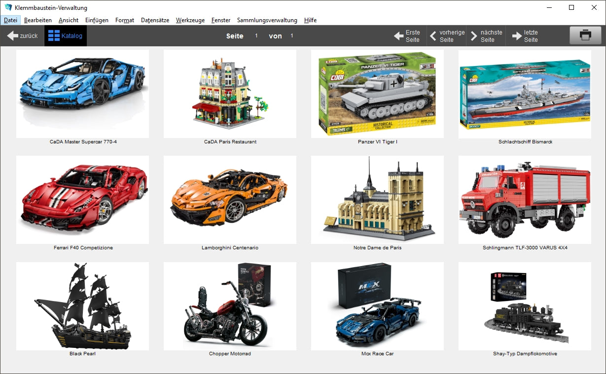Expand the Einfügen menu
Screen dimensions: 606x374
(97, 20)
